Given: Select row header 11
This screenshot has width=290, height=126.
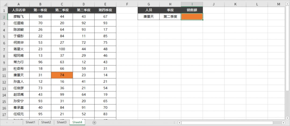Looking at the screenshot, I should pos(4,75).
